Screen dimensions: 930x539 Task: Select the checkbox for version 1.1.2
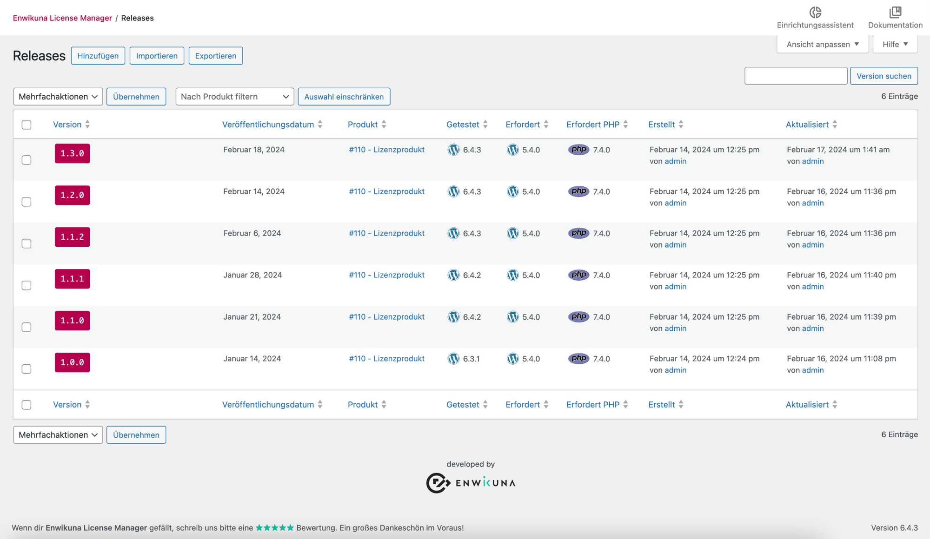click(x=27, y=243)
